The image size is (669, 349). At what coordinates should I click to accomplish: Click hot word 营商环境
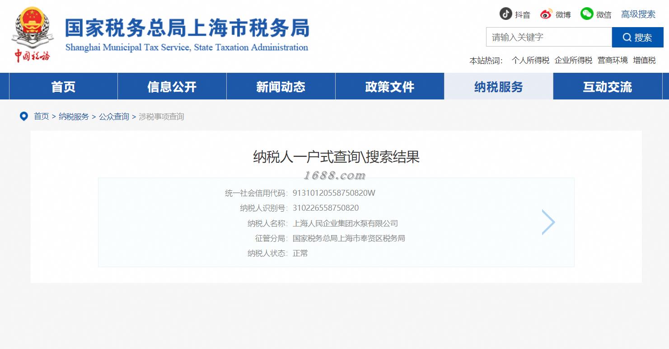tap(613, 60)
